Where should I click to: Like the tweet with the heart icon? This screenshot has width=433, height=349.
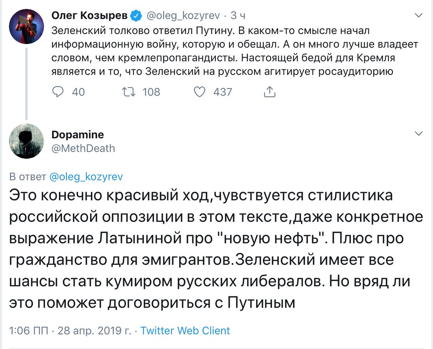point(200,92)
